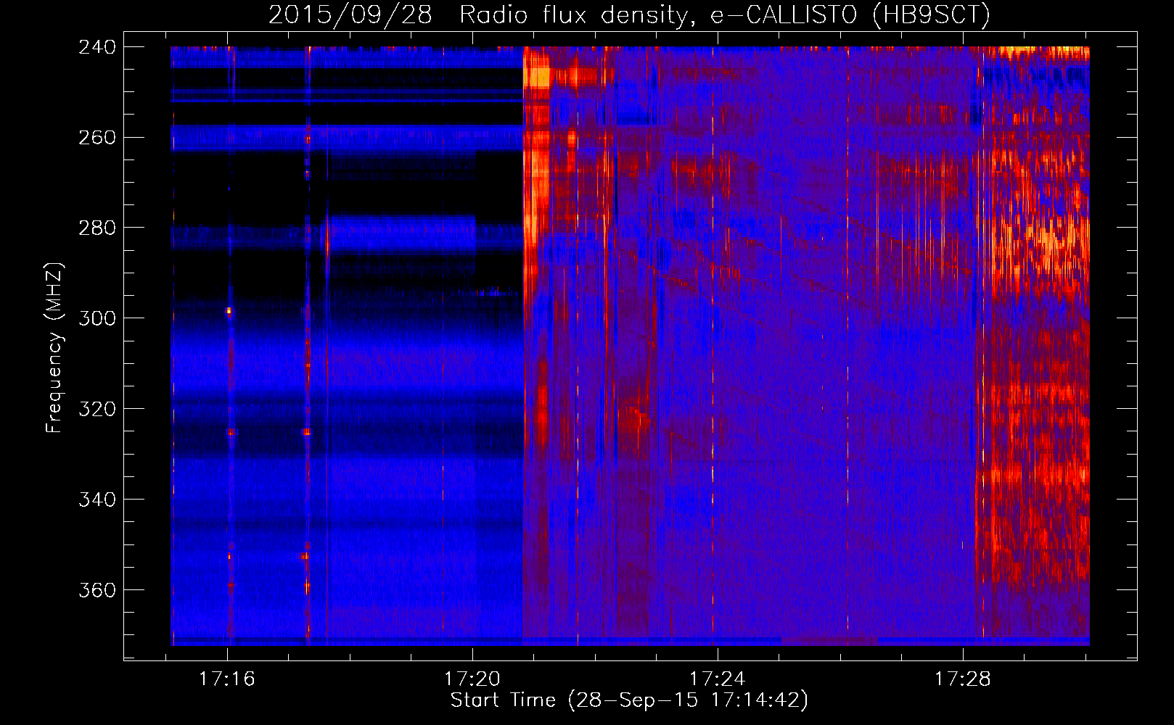Click the 360 frequency tick label

[x=97, y=590]
